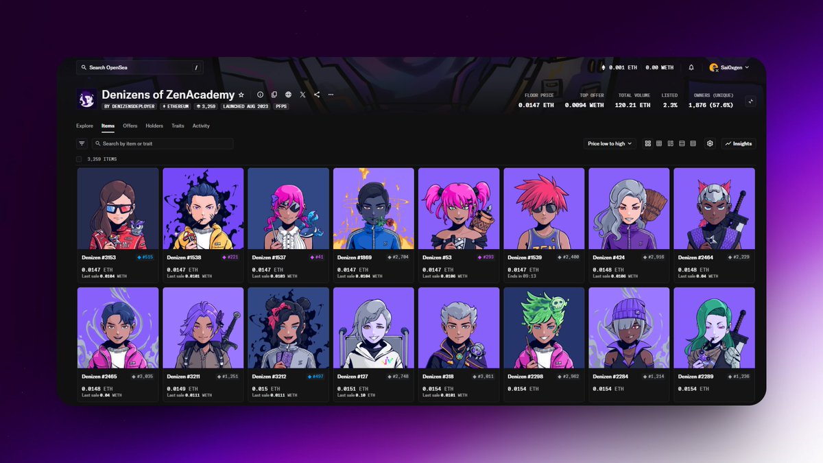Open the Denizen #53 card image

(459, 209)
